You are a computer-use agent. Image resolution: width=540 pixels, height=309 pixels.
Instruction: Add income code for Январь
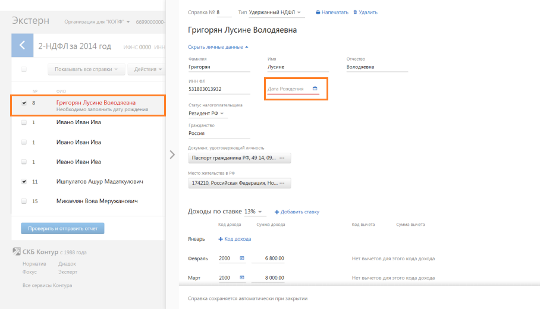coord(235,239)
